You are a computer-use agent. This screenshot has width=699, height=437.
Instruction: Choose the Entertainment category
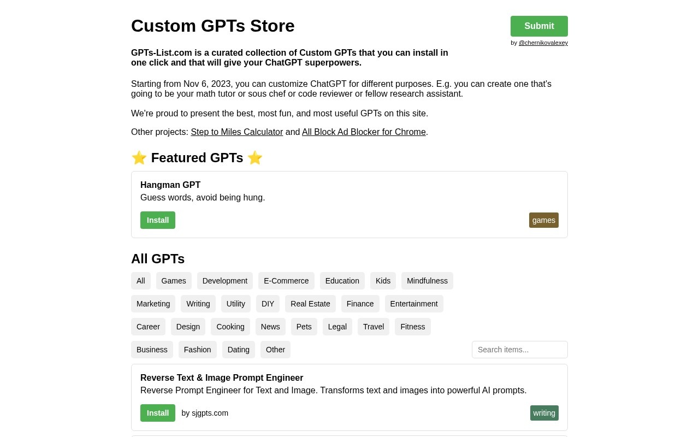click(414, 304)
